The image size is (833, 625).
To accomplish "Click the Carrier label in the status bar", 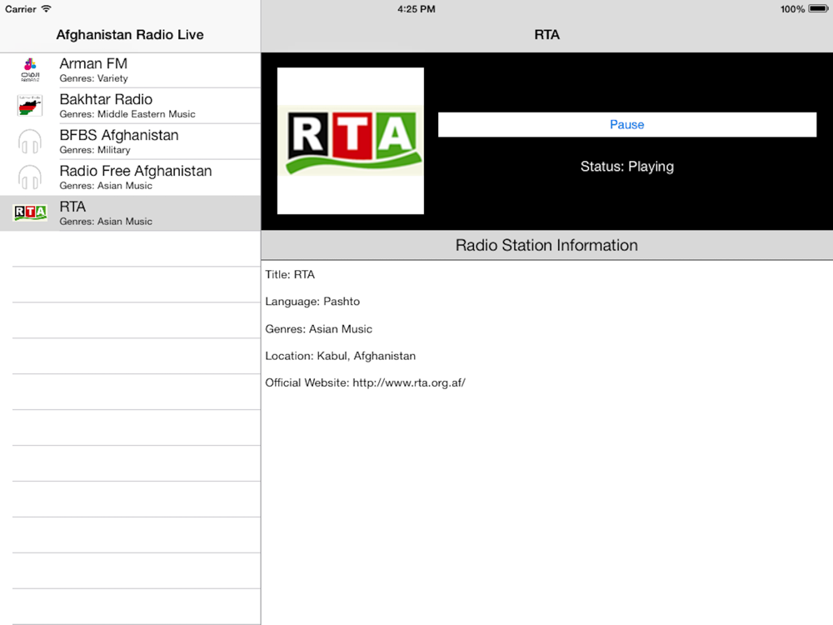I will point(21,9).
